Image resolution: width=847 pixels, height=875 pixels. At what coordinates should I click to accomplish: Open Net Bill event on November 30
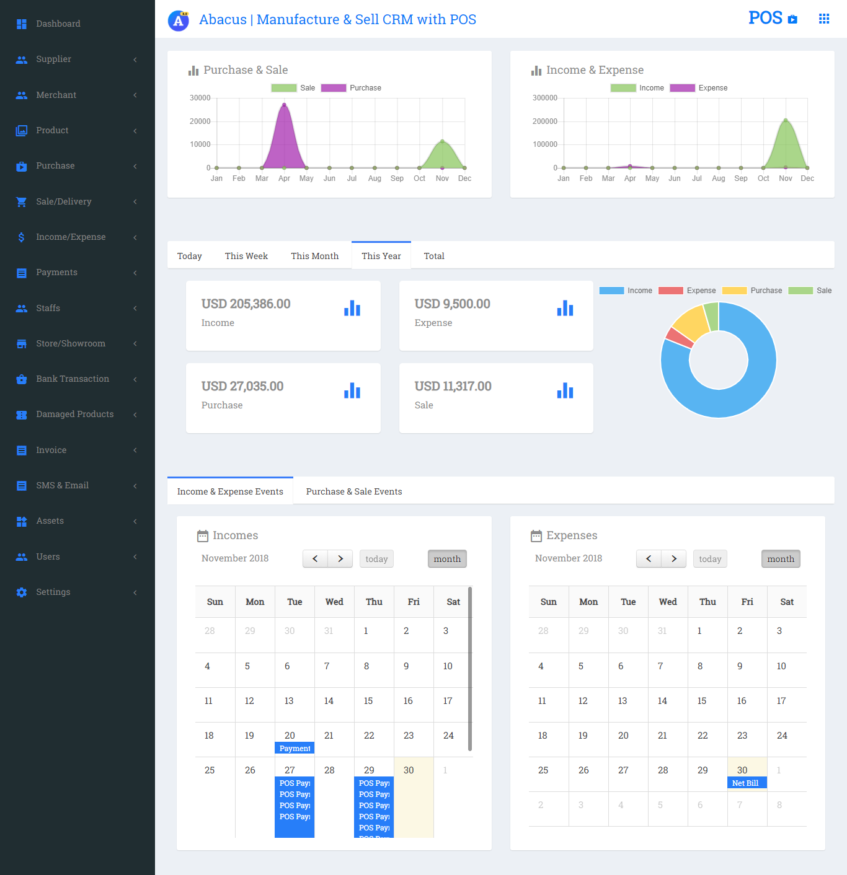[747, 783]
